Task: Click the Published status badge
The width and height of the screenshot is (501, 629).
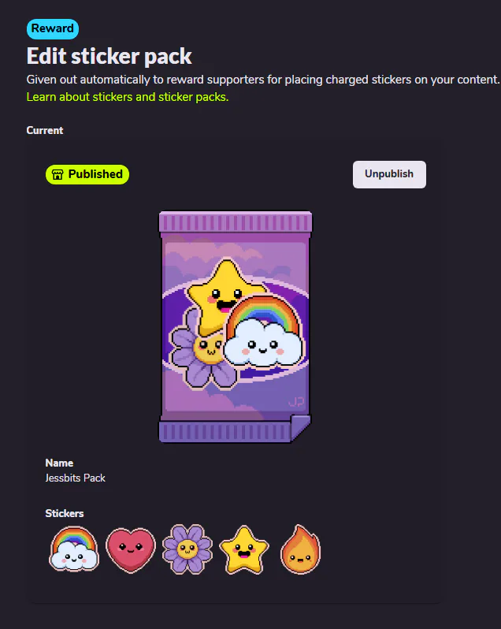Action: [87, 174]
